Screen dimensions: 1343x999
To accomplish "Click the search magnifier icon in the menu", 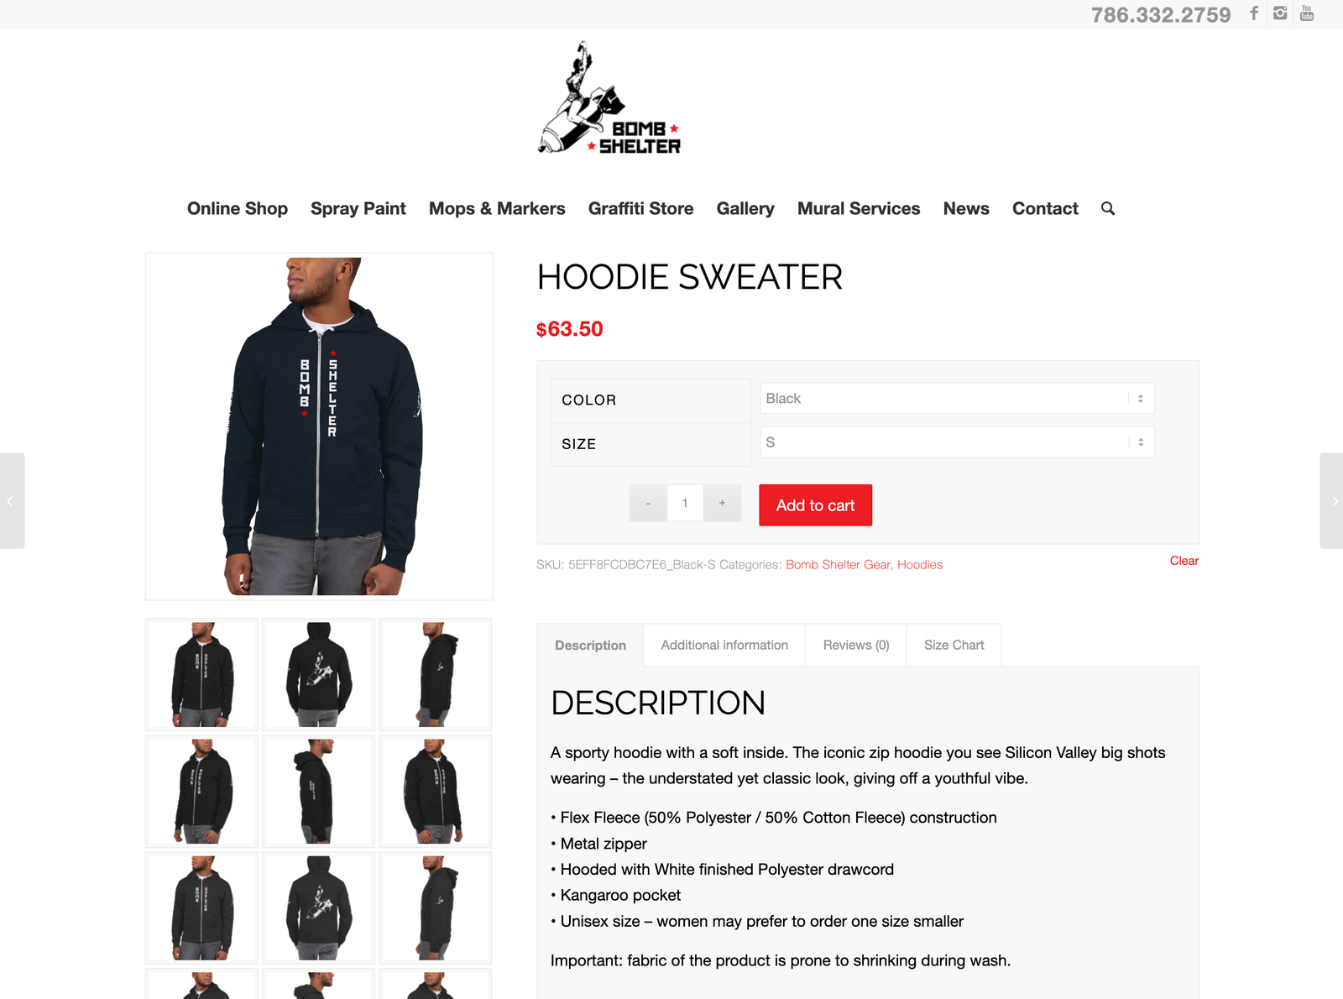I will [x=1108, y=208].
